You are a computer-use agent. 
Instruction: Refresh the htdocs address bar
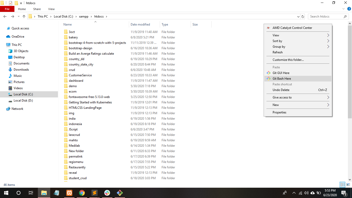303,16
